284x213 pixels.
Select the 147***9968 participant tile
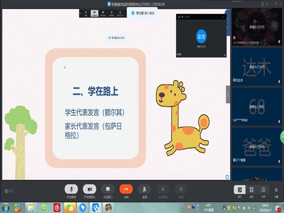point(257,107)
